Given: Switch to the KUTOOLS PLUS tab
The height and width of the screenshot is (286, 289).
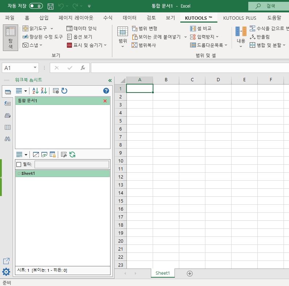Looking at the screenshot, I should pos(240,18).
